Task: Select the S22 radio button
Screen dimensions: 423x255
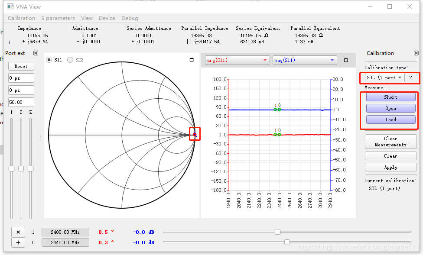Action: [x=70, y=60]
